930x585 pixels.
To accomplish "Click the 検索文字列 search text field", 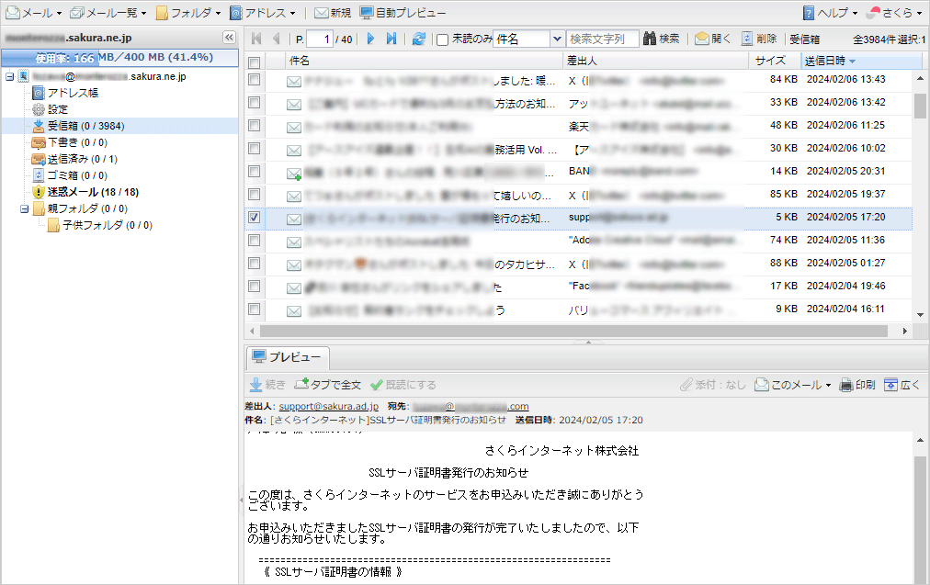I will pos(603,39).
